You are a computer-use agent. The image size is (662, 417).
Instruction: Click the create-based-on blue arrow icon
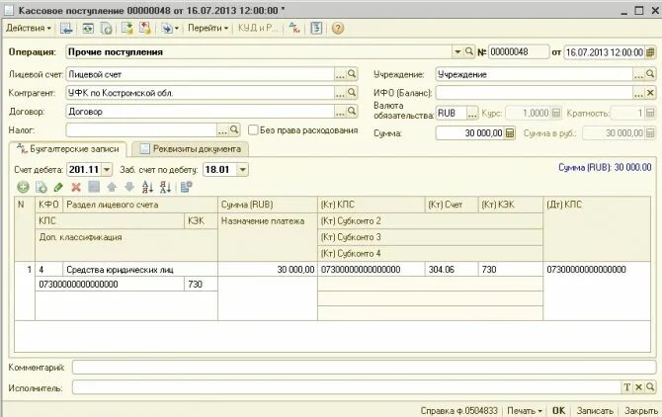(170, 29)
